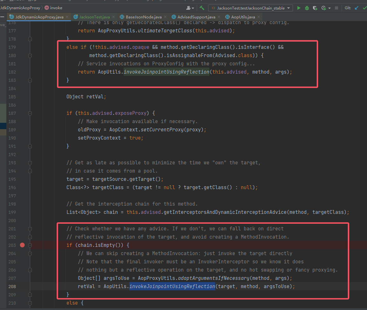The height and width of the screenshot is (310, 367).
Task: Click the JdkDynamicAopProxy breadcrumb
Action: (20, 8)
